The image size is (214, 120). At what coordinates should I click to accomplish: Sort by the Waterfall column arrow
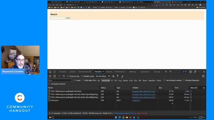(x=204, y=88)
